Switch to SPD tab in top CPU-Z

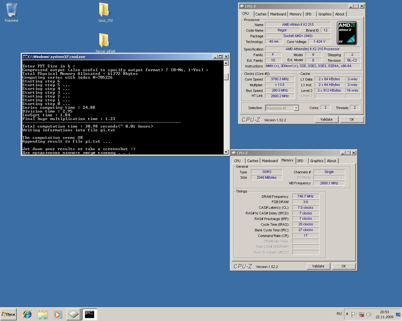[308, 14]
